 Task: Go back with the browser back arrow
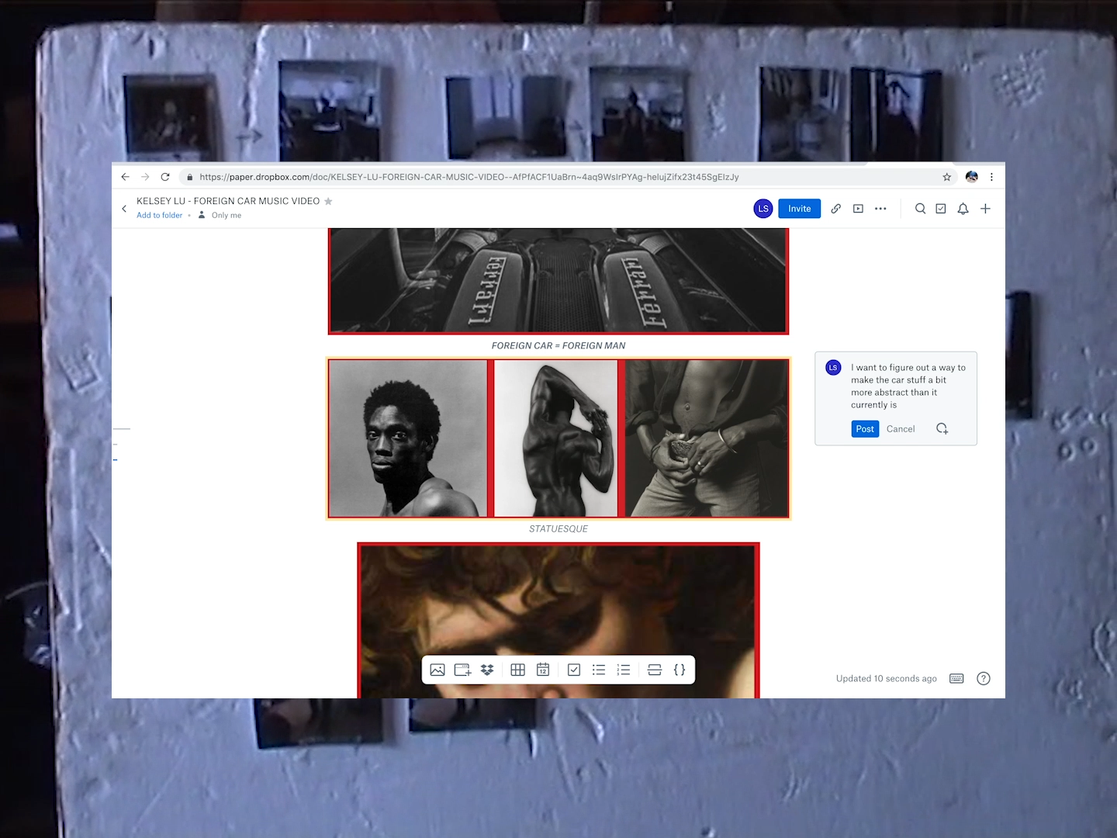pos(125,177)
